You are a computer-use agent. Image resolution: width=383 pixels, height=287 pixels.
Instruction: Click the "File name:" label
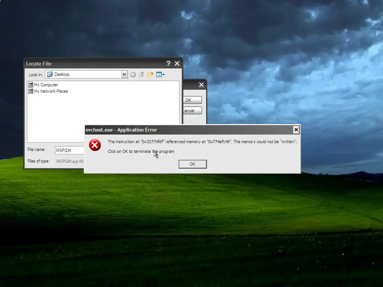point(36,149)
